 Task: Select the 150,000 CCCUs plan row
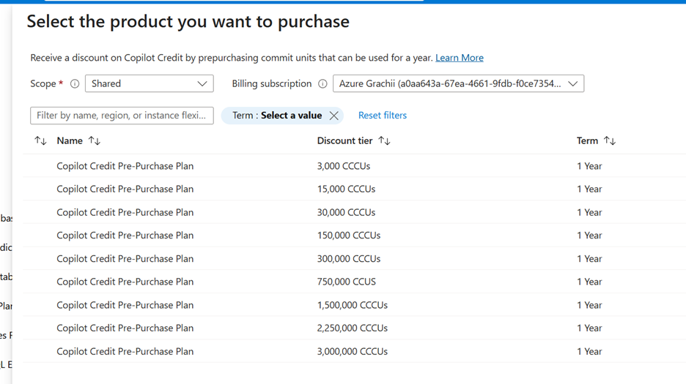click(x=355, y=236)
